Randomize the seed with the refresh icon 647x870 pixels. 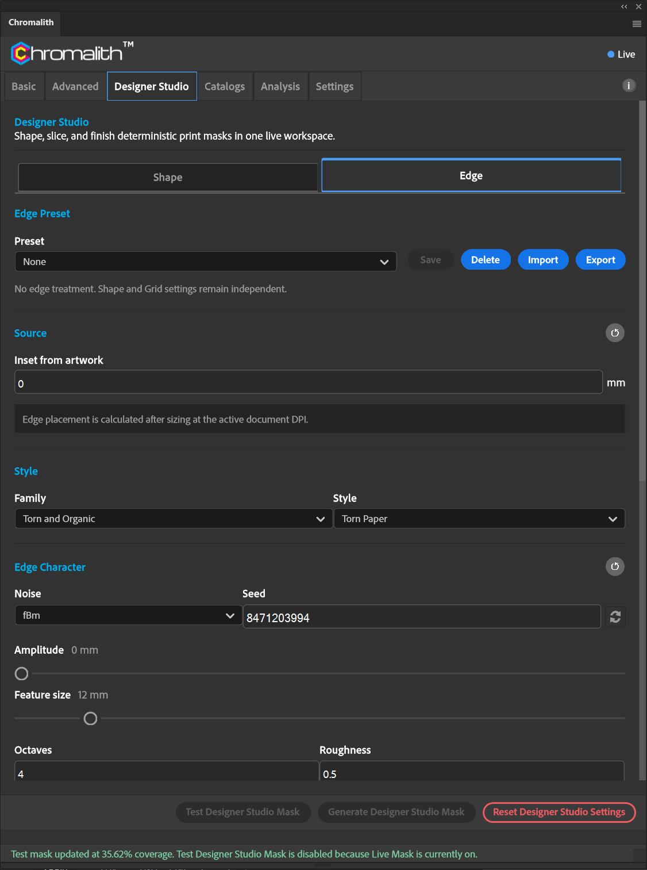615,617
